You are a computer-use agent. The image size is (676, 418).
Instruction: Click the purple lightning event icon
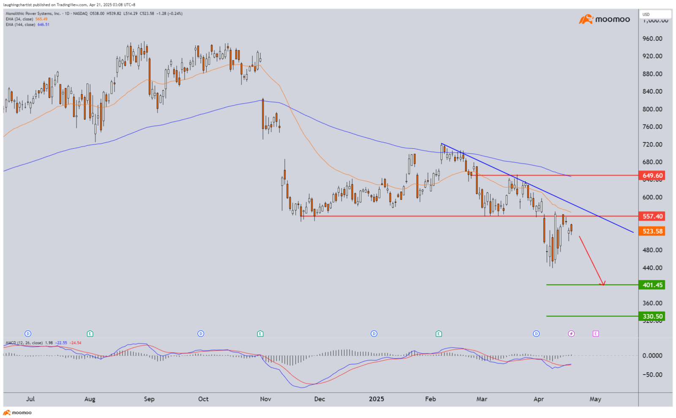[x=571, y=334]
